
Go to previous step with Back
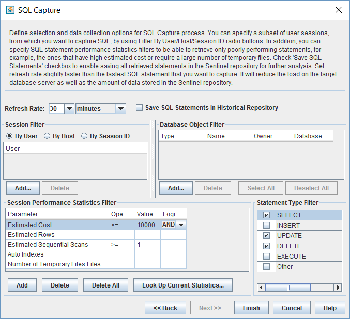coord(165,308)
